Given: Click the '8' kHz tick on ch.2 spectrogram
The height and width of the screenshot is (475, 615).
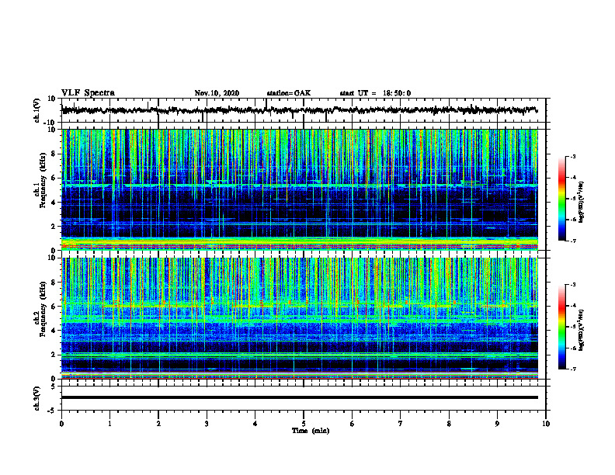Looking at the screenshot, I should 54,283.
